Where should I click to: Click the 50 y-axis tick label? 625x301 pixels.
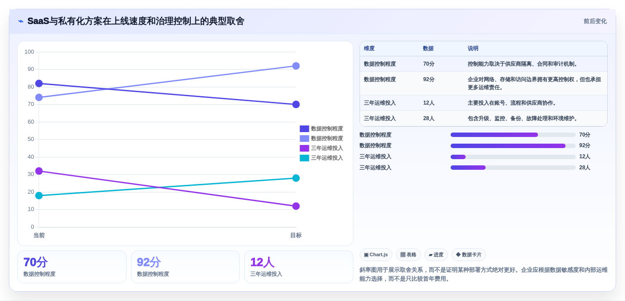coord(31,139)
